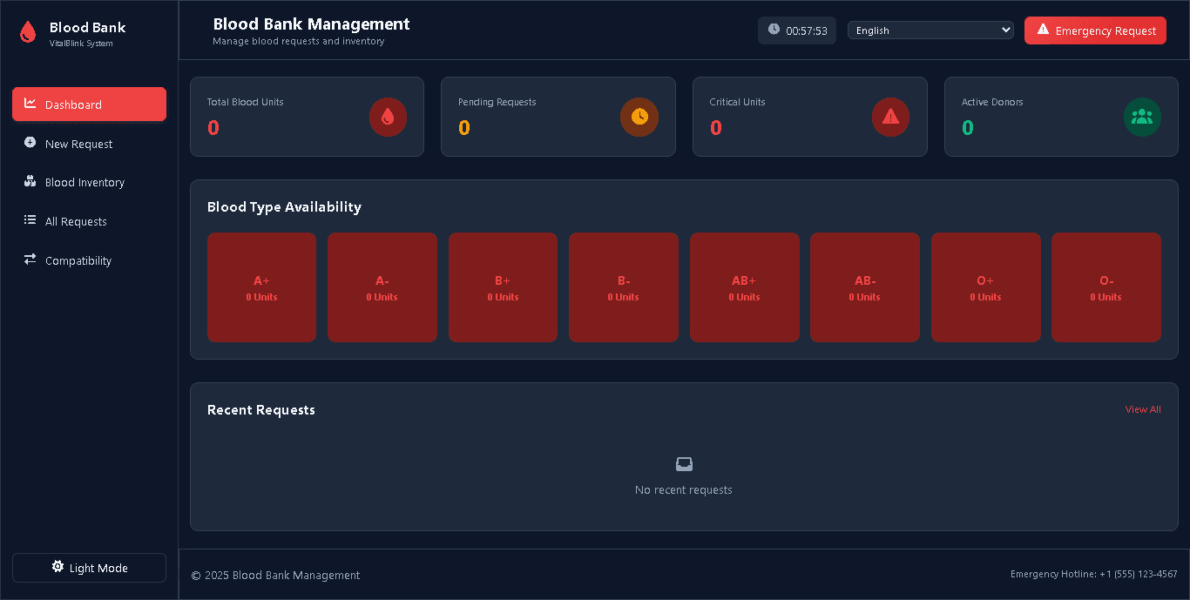Screen dimensions: 1190x600
Task: Click the Emergency Request button
Action: [1095, 30]
